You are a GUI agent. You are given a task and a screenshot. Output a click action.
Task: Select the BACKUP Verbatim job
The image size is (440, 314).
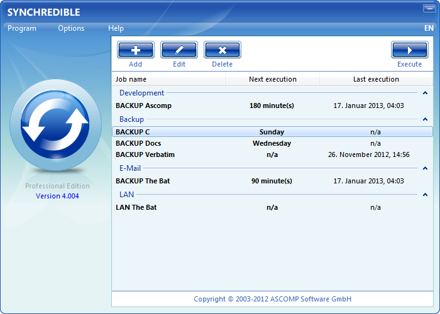(145, 154)
